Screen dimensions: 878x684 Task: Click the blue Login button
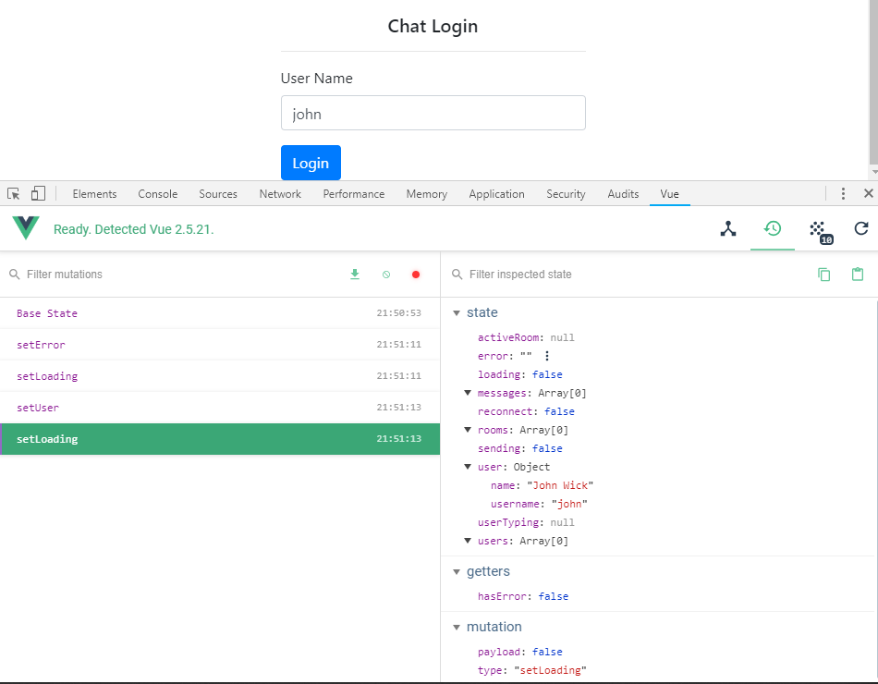[x=311, y=163]
